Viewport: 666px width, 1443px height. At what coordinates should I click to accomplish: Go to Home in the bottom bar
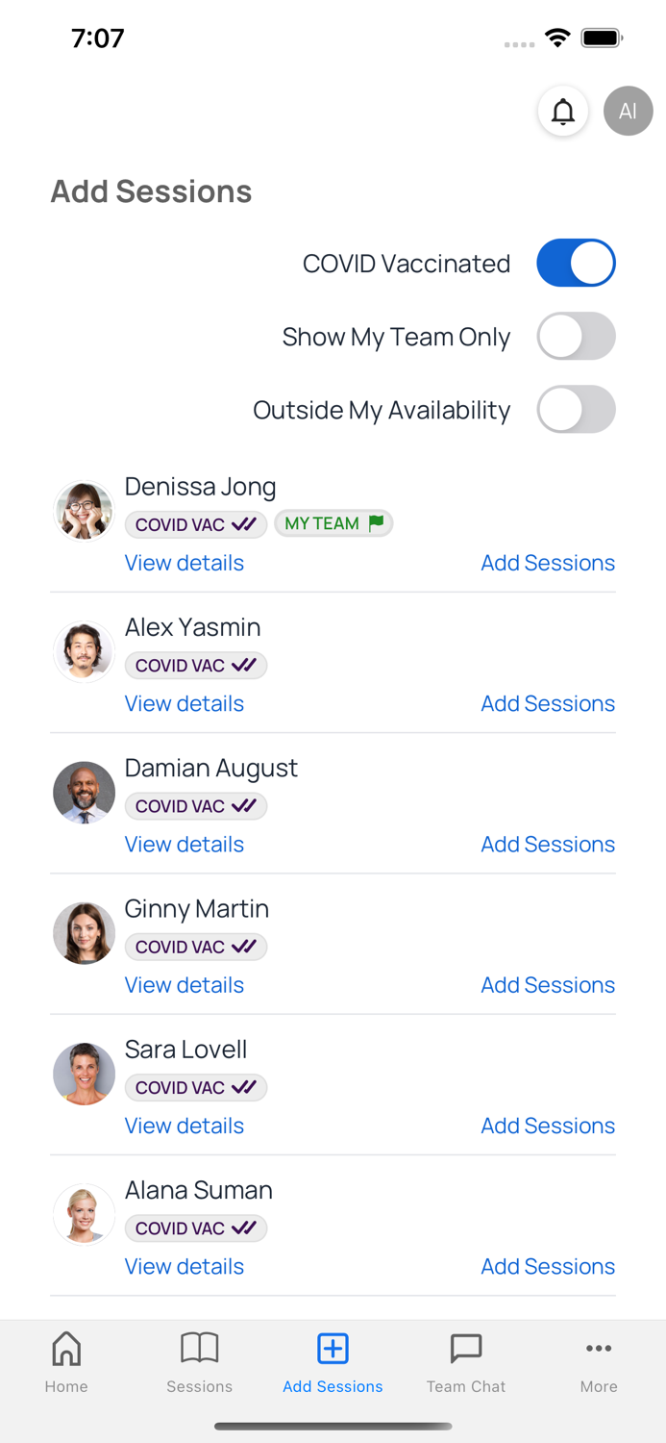[66, 1362]
